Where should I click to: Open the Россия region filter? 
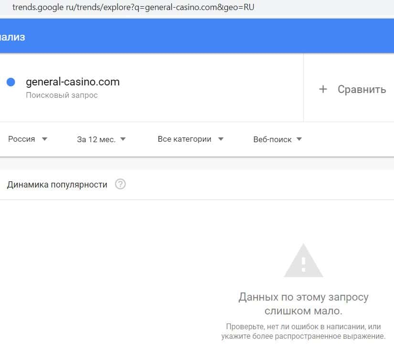pyautogui.click(x=22, y=139)
